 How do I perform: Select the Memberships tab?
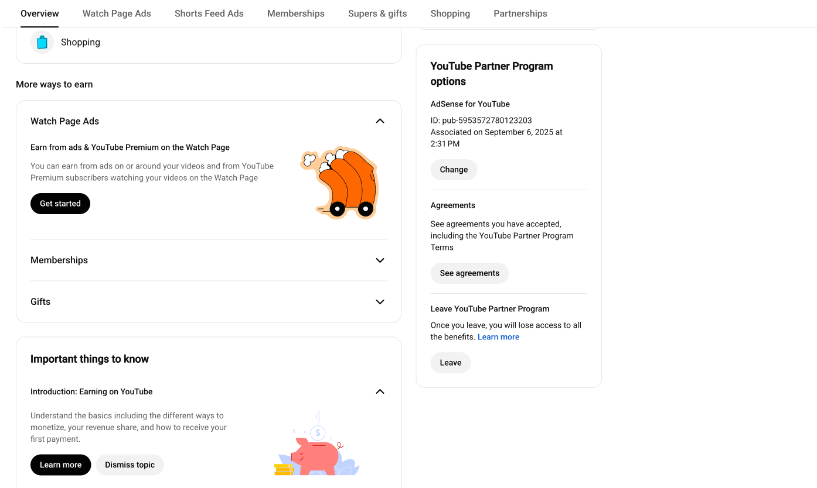[296, 13]
